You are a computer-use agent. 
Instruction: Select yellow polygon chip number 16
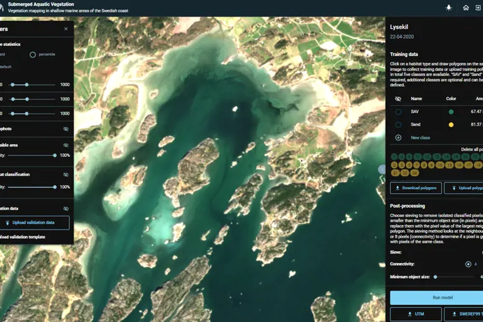[x=459, y=165]
